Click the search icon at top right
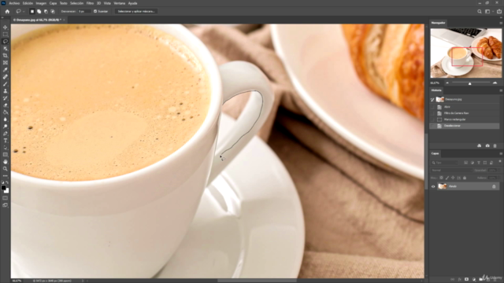This screenshot has height=283, width=504. coord(480,11)
